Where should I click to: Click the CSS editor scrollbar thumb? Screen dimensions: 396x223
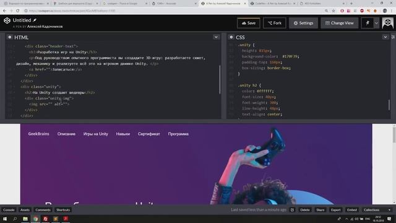click(389, 105)
